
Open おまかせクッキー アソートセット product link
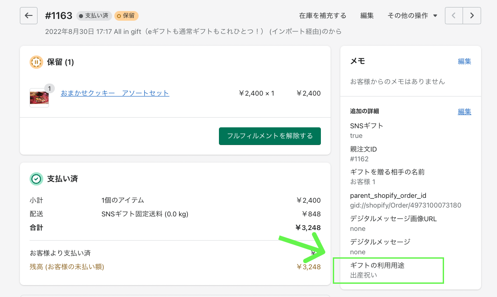click(x=115, y=93)
